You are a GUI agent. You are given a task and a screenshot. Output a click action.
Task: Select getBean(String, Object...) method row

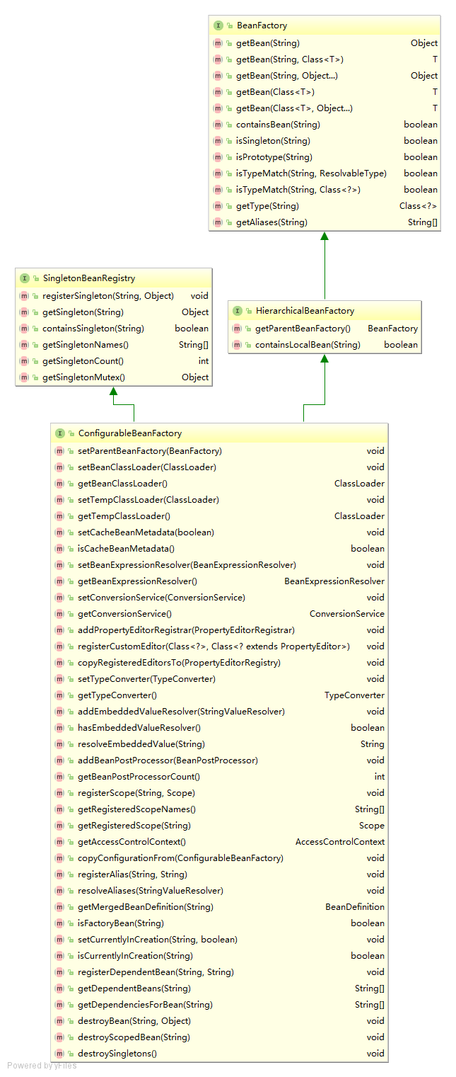tap(325, 76)
